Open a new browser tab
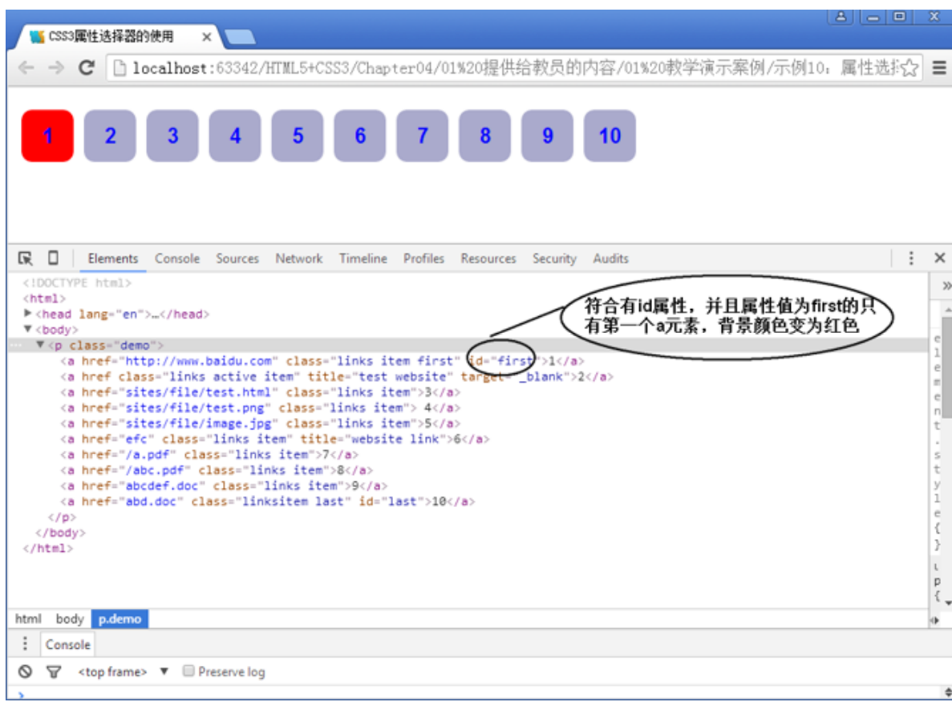Image resolution: width=952 pixels, height=702 pixels. coord(240,37)
